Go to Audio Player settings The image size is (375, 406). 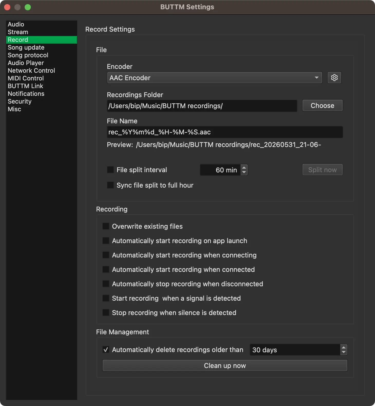coord(42,63)
